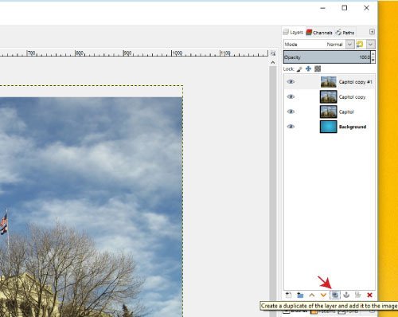Toggle visibility of the Capitol layer
Viewport: 398px width, 317px height.
(x=291, y=112)
